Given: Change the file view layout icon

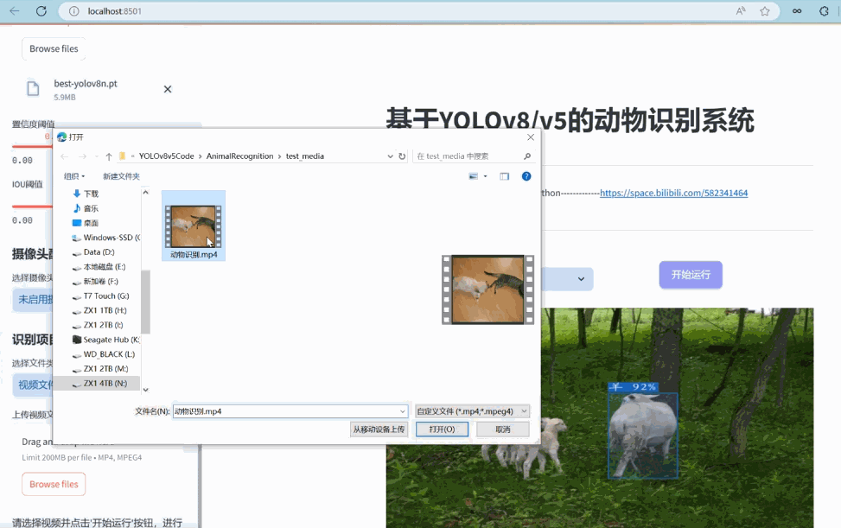Looking at the screenshot, I should pyautogui.click(x=473, y=176).
